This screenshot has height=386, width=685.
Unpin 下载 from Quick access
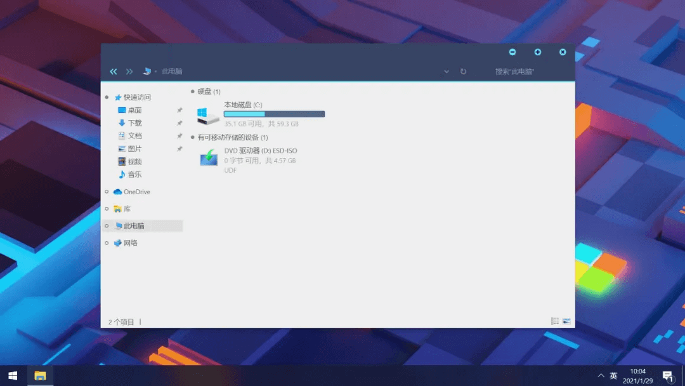point(179,123)
